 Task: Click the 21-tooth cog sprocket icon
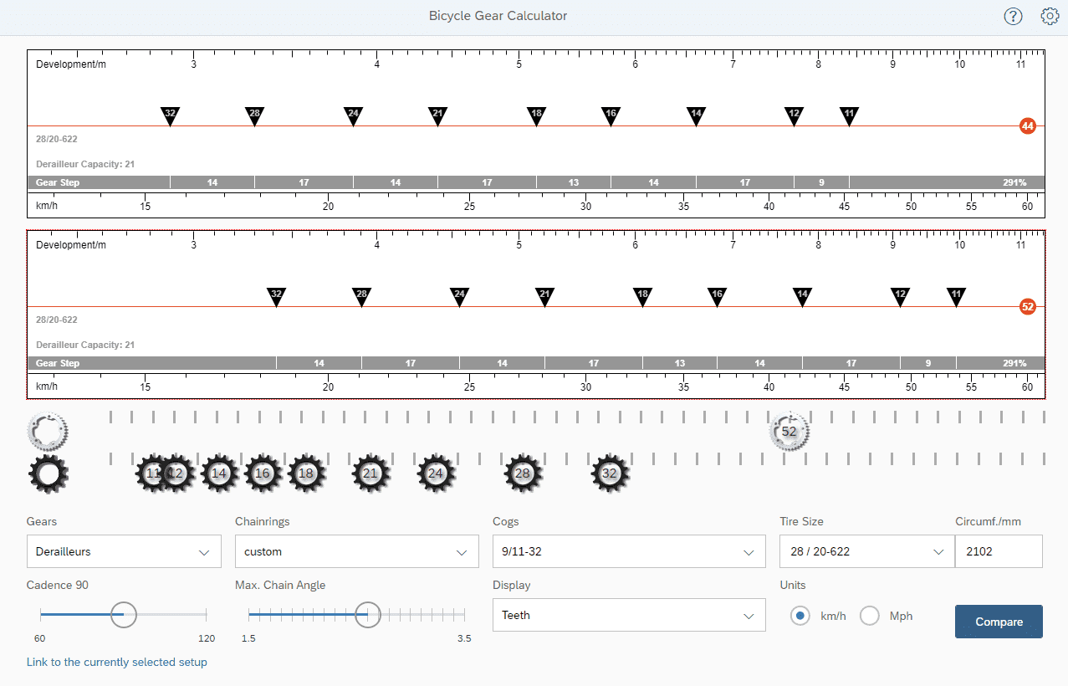[x=370, y=474]
